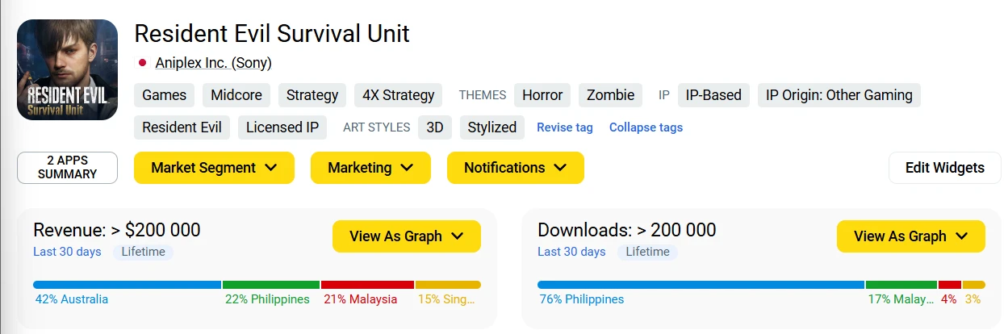The image size is (1008, 334).
Task: Click the Edit Widgets button
Action: tap(944, 168)
